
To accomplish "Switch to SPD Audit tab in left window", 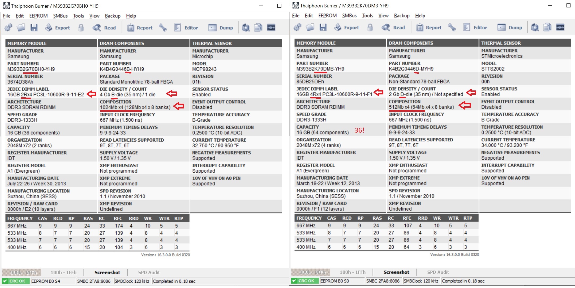I will 149,272.
